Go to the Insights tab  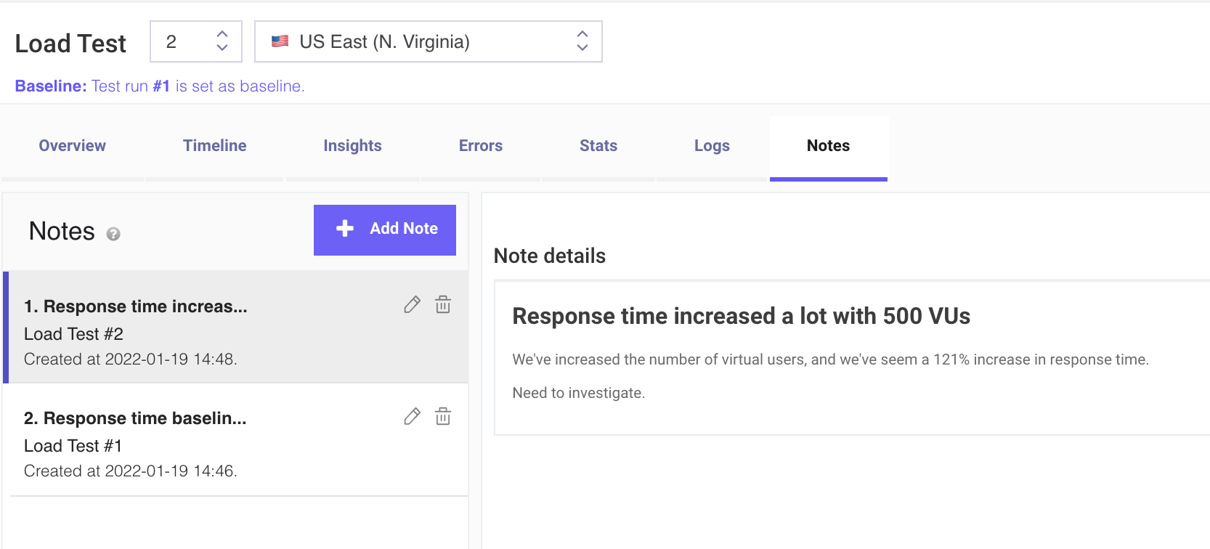tap(352, 146)
